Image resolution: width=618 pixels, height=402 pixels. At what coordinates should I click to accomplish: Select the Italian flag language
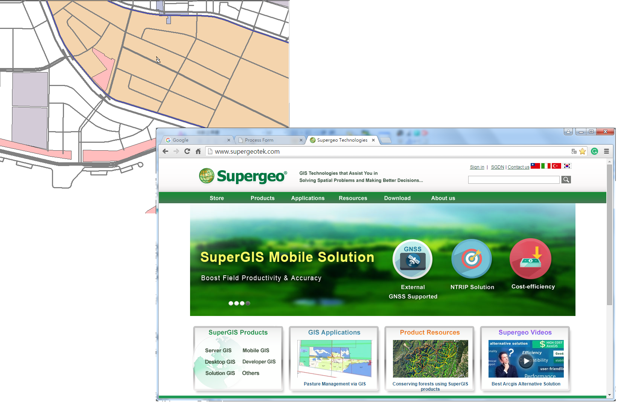tap(546, 166)
